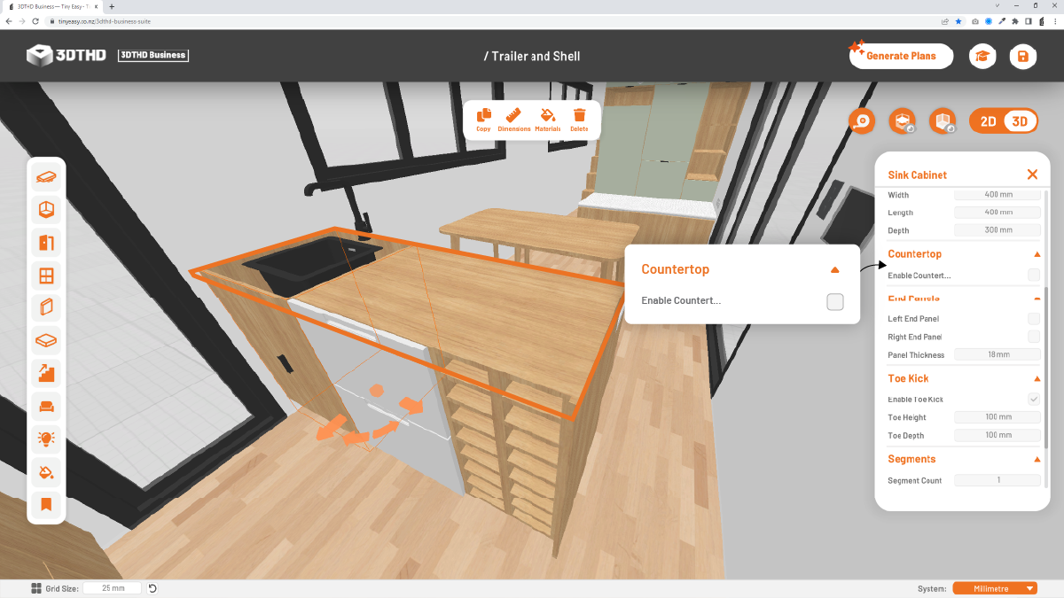Open the doors tool in left sidebar

46,243
